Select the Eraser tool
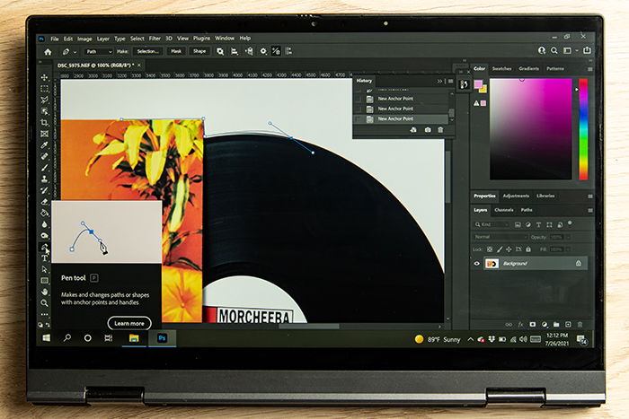This screenshot has height=419, width=629. 45,202
